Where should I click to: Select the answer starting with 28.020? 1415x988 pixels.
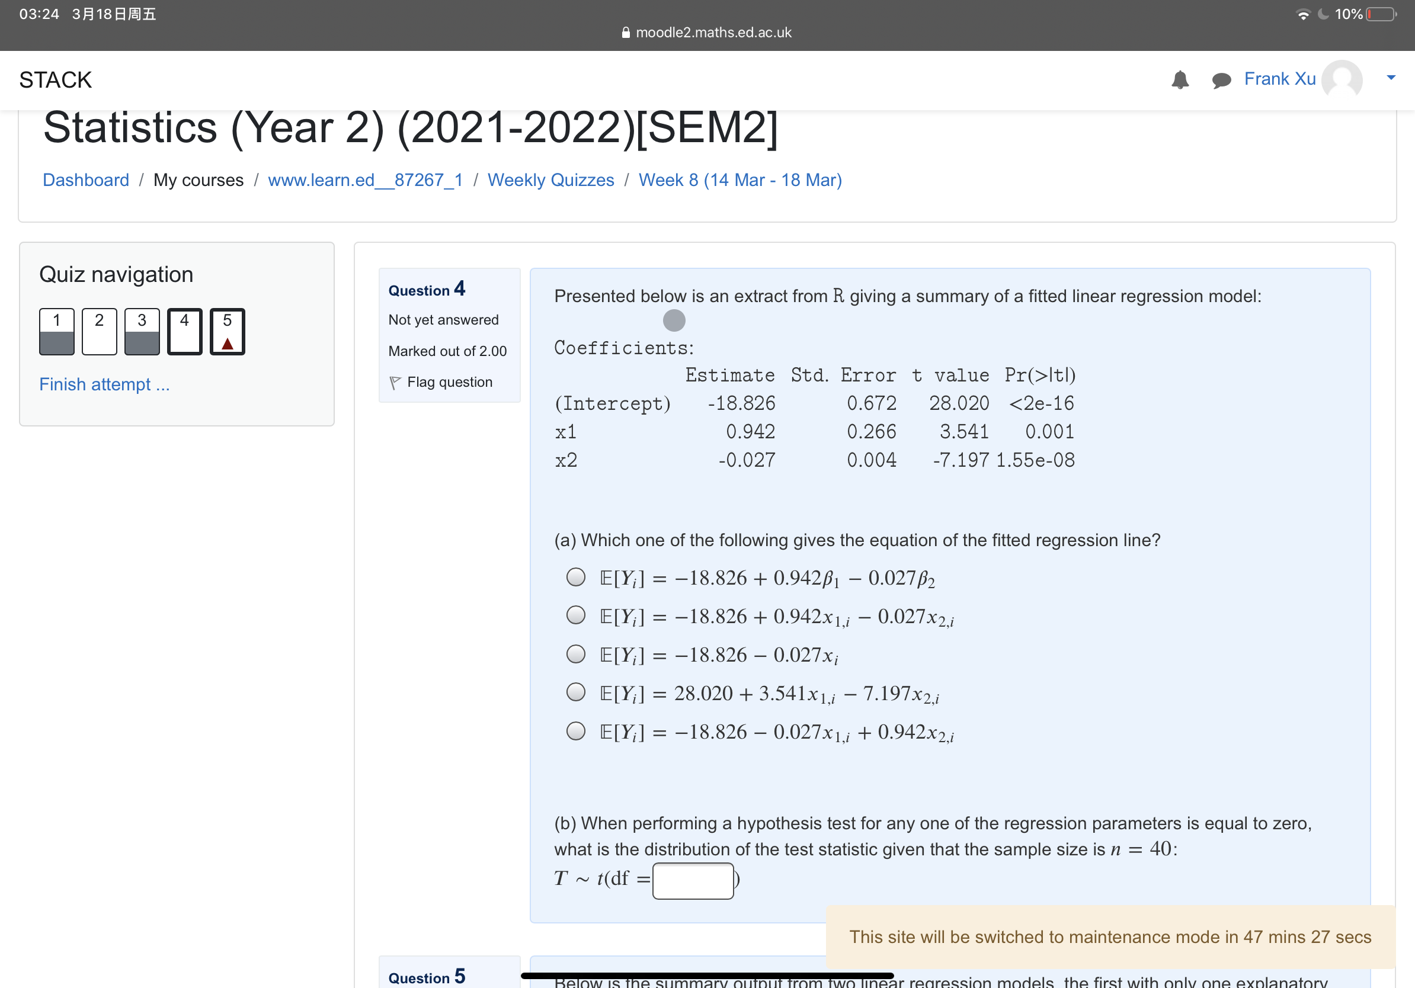[575, 692]
